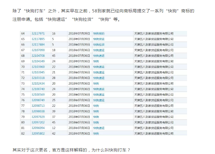The image size is (215, 154).
Task: Select applicant 天津五八到家货运服务有限公司 in row 75
Action: click(154, 95)
